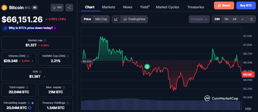The height and width of the screenshot is (112, 258).
Task: Switch to the Markets tab
Action: [x=109, y=7]
